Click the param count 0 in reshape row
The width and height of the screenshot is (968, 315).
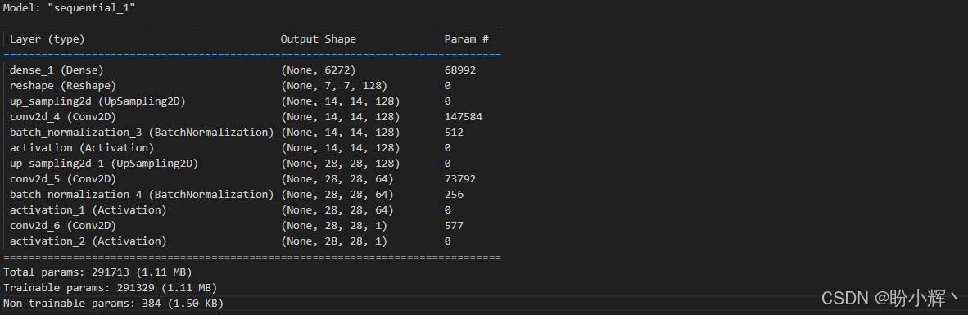448,86
